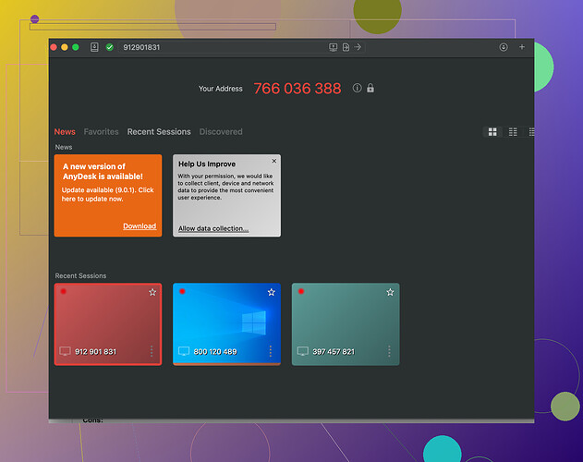
Task: Show address info circle icon
Action: (357, 88)
